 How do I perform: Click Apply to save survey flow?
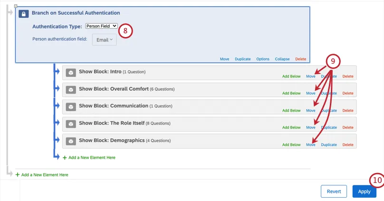pos(364,191)
